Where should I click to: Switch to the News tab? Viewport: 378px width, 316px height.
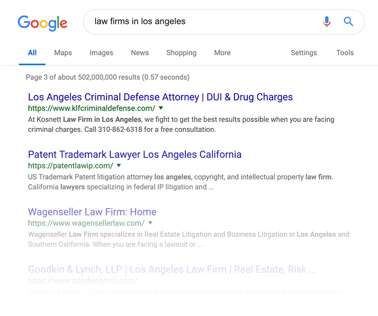click(139, 53)
